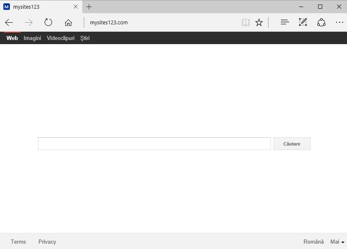Open the Hub panel
347x249 pixels.
(x=285, y=22)
